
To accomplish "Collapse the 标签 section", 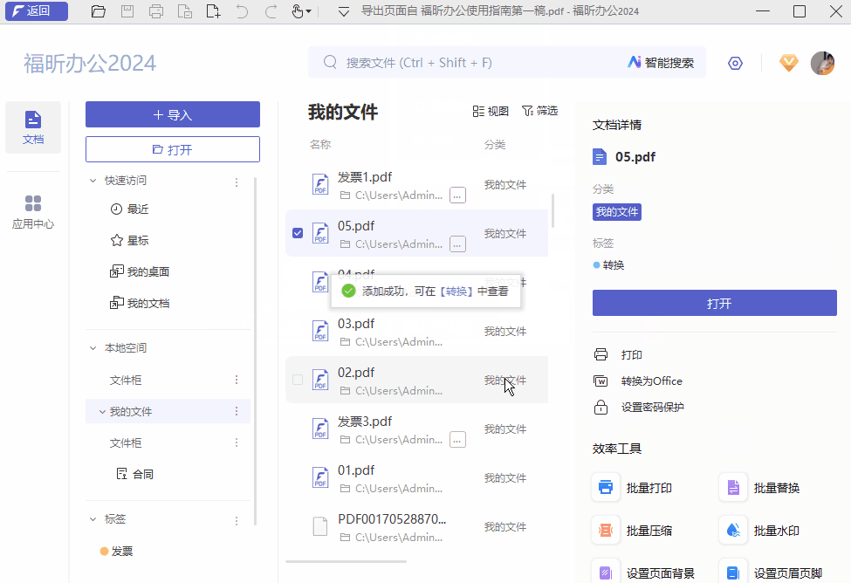I will 93,519.
